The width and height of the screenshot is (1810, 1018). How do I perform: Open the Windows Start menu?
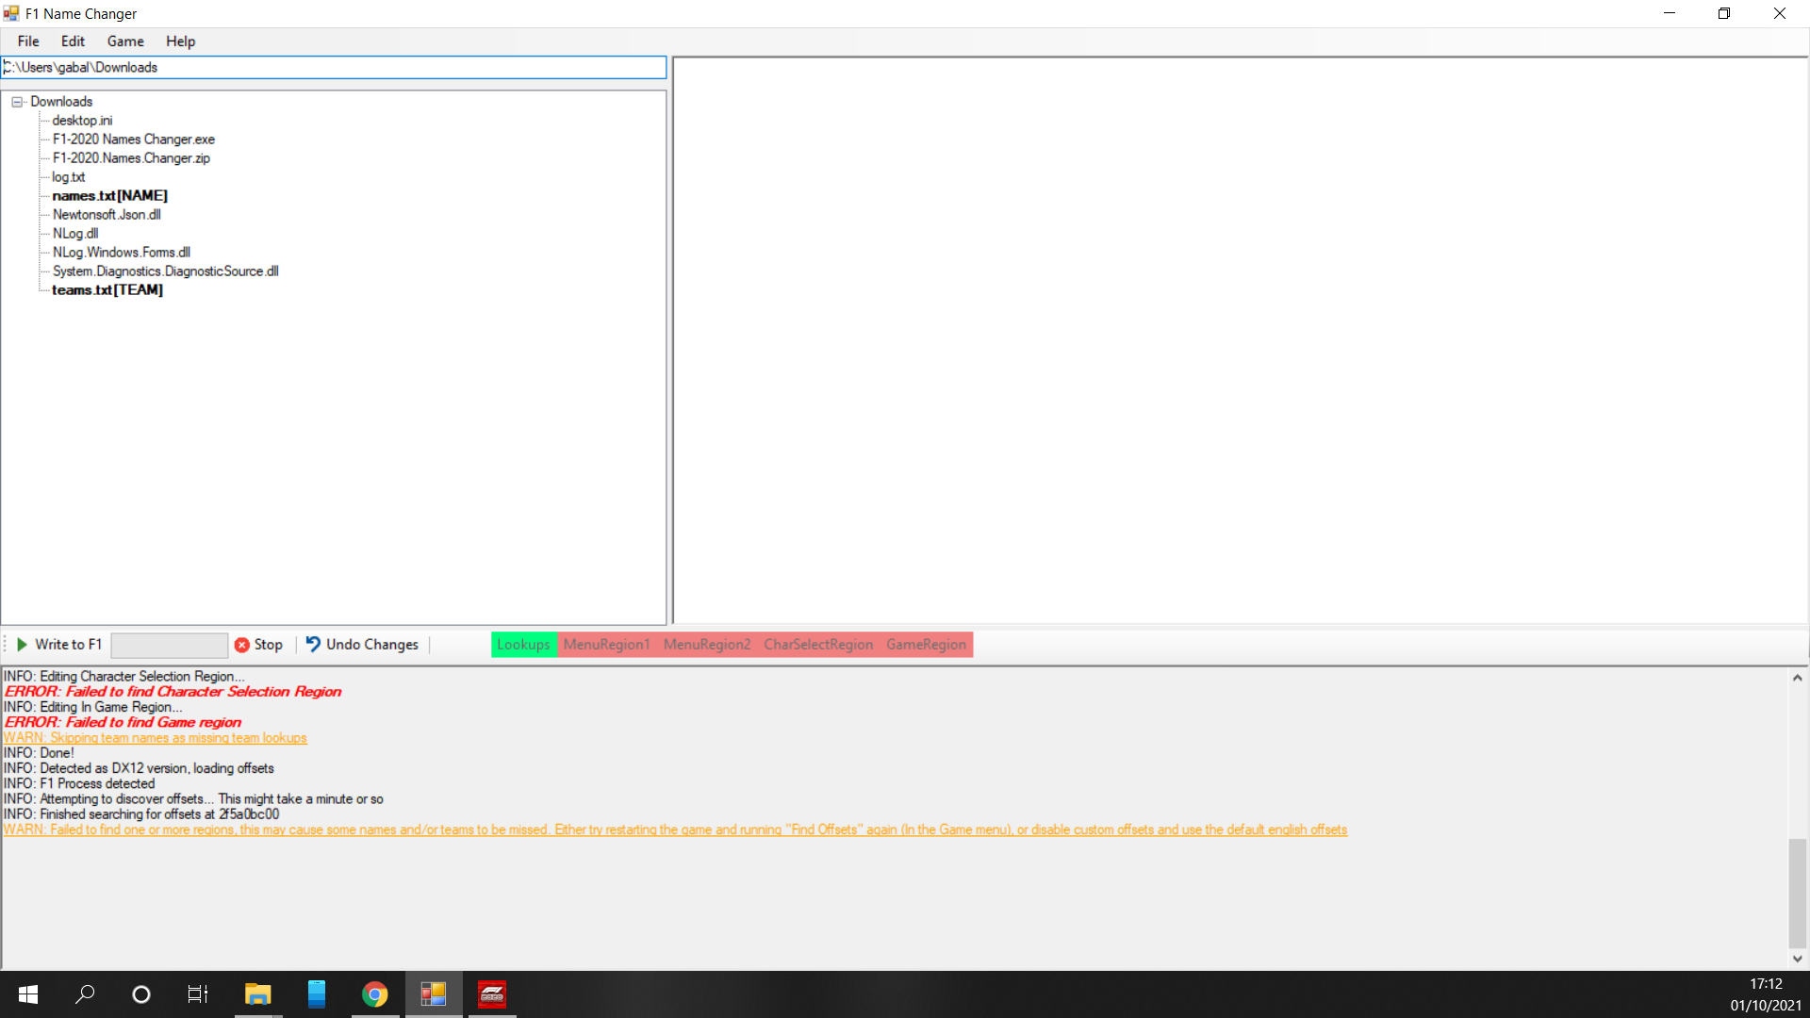click(x=26, y=994)
